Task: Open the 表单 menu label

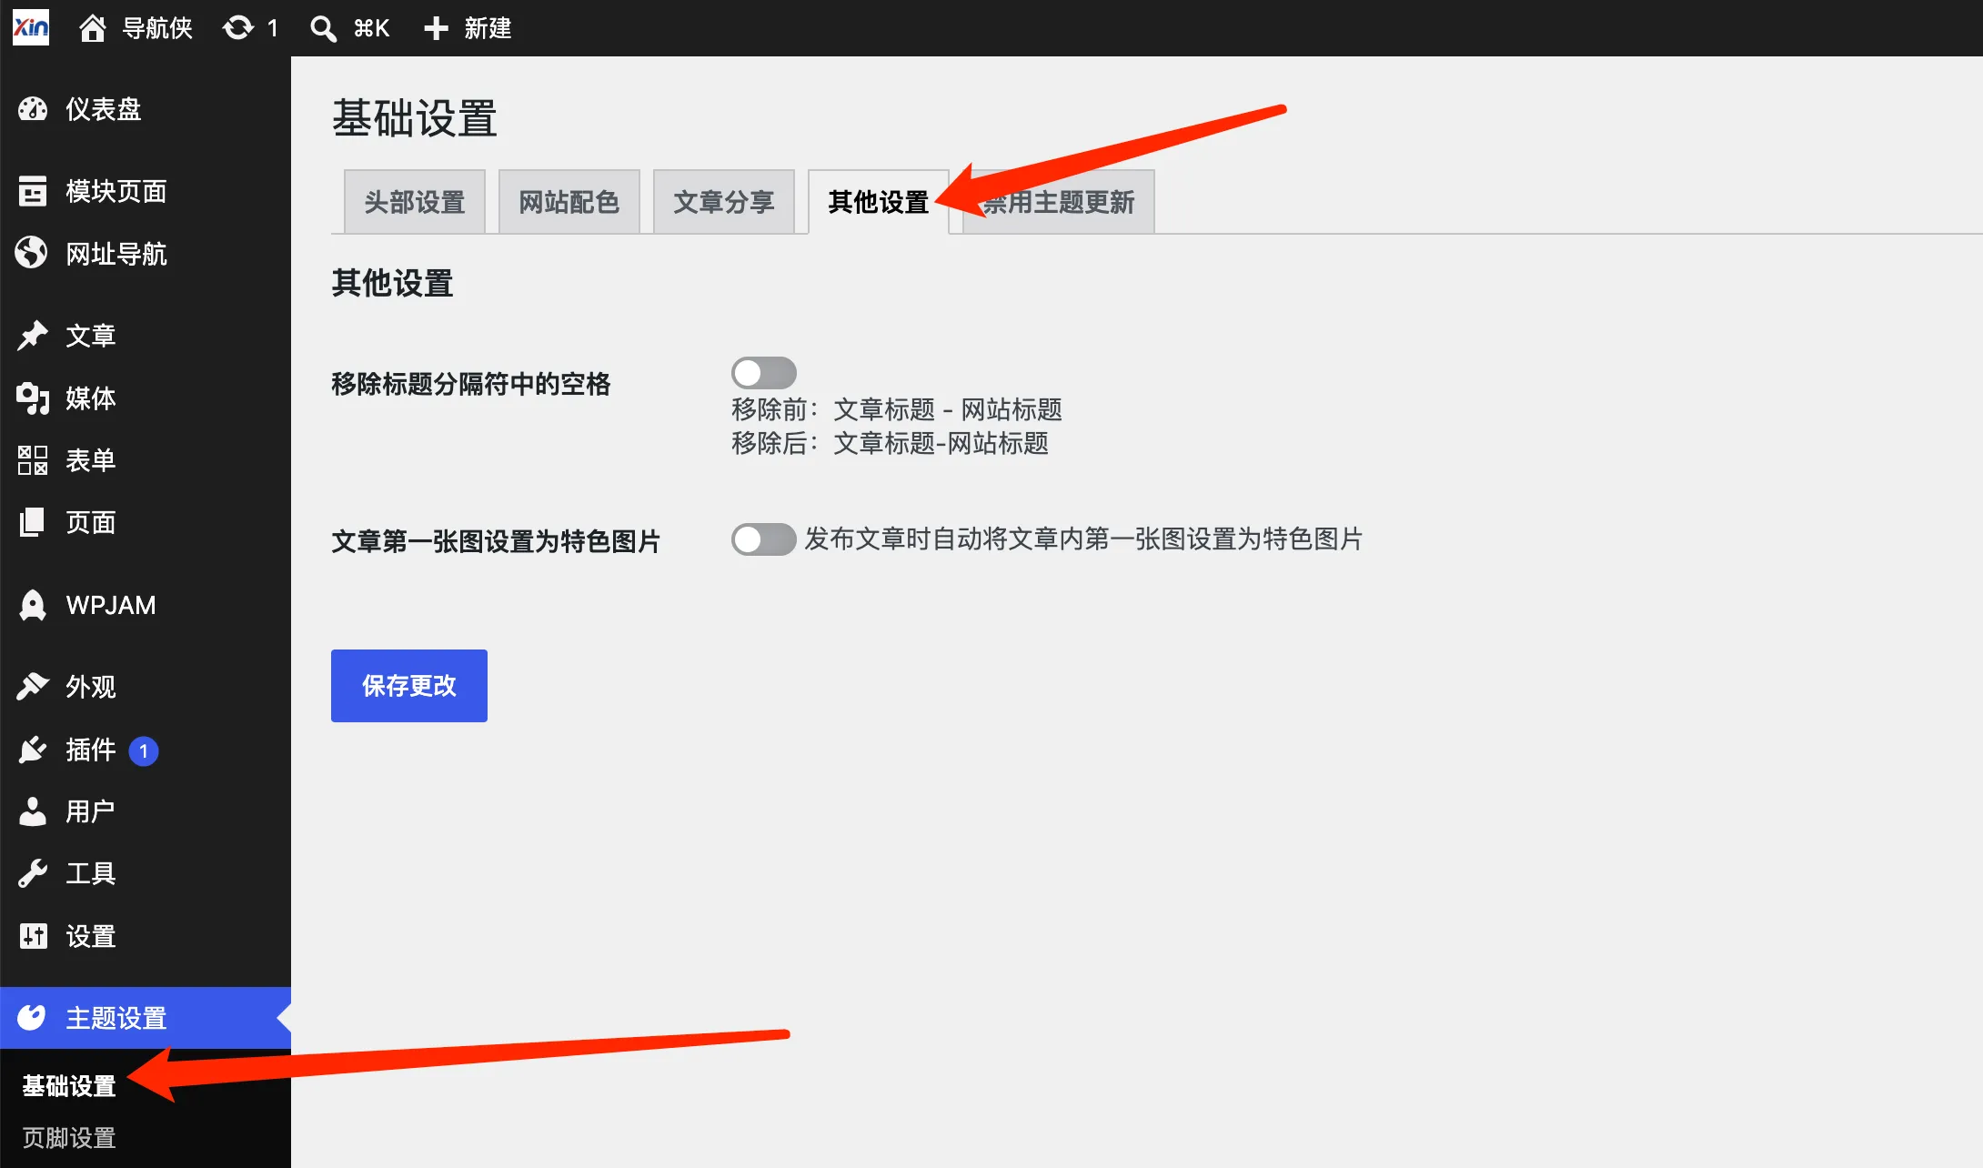Action: [x=91, y=460]
